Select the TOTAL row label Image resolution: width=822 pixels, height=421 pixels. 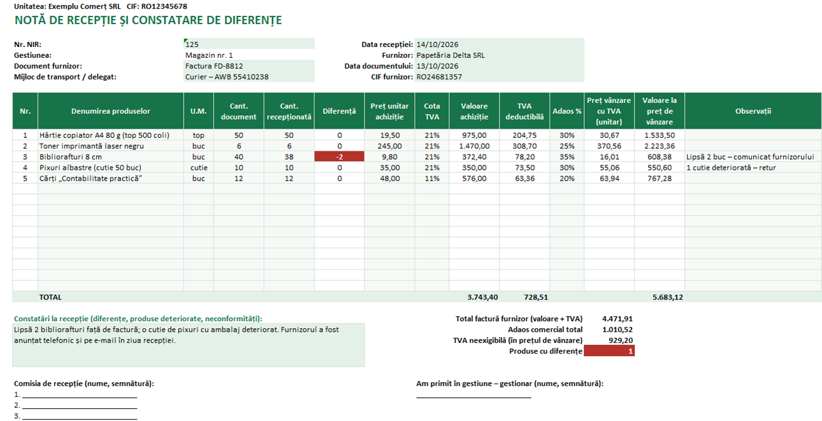pos(50,297)
